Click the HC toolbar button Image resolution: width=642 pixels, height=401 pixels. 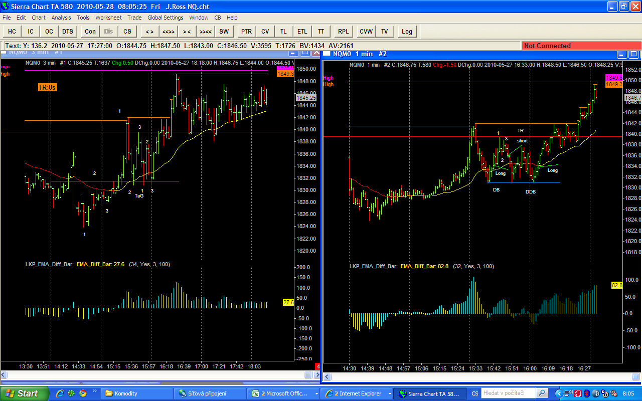coord(12,32)
